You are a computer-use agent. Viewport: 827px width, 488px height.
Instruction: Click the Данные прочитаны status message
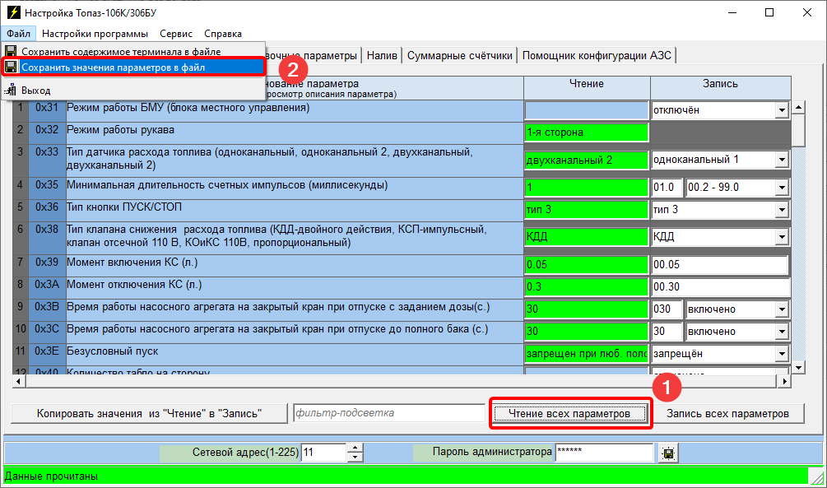click(x=51, y=476)
